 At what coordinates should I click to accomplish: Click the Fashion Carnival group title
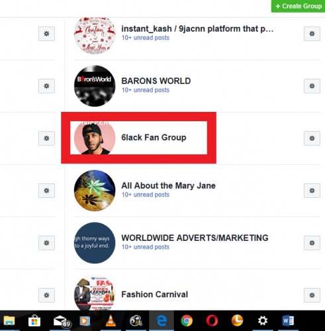[x=155, y=295]
